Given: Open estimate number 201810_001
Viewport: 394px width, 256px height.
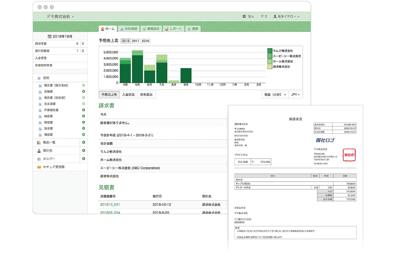Looking at the screenshot, I should point(110,205).
